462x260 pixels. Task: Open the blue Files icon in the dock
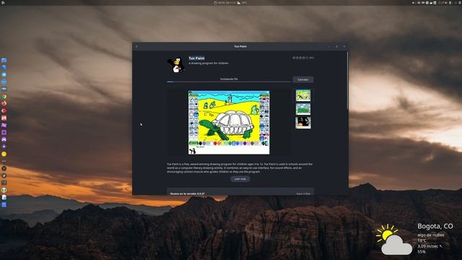[x=4, y=60]
